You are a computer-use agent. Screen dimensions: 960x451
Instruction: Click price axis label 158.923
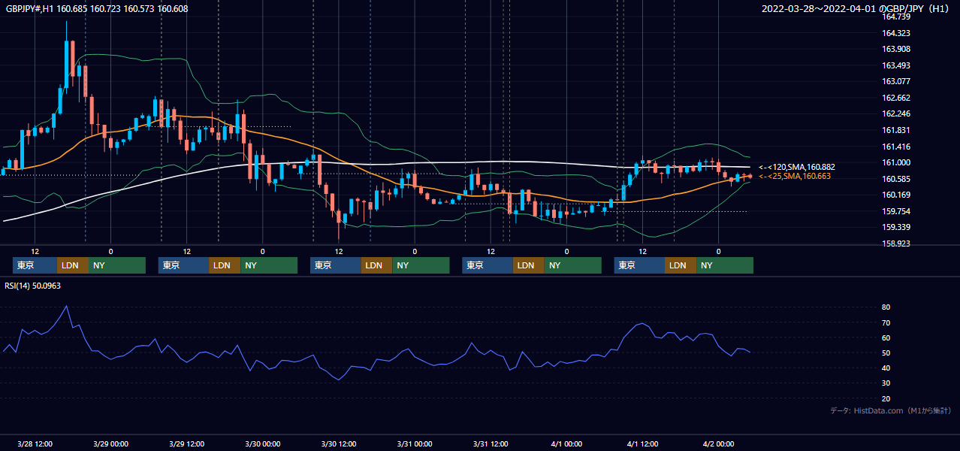click(x=895, y=244)
